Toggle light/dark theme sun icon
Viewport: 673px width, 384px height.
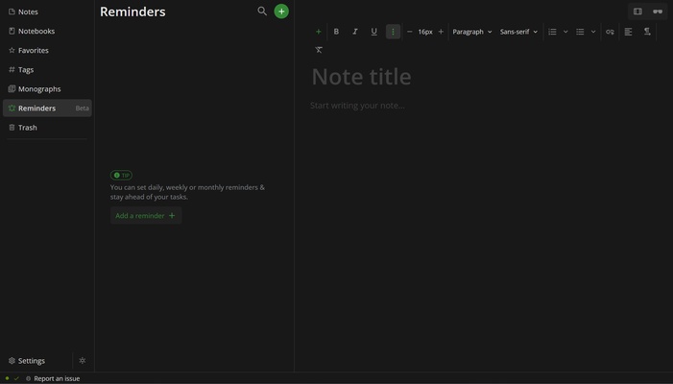tap(83, 361)
